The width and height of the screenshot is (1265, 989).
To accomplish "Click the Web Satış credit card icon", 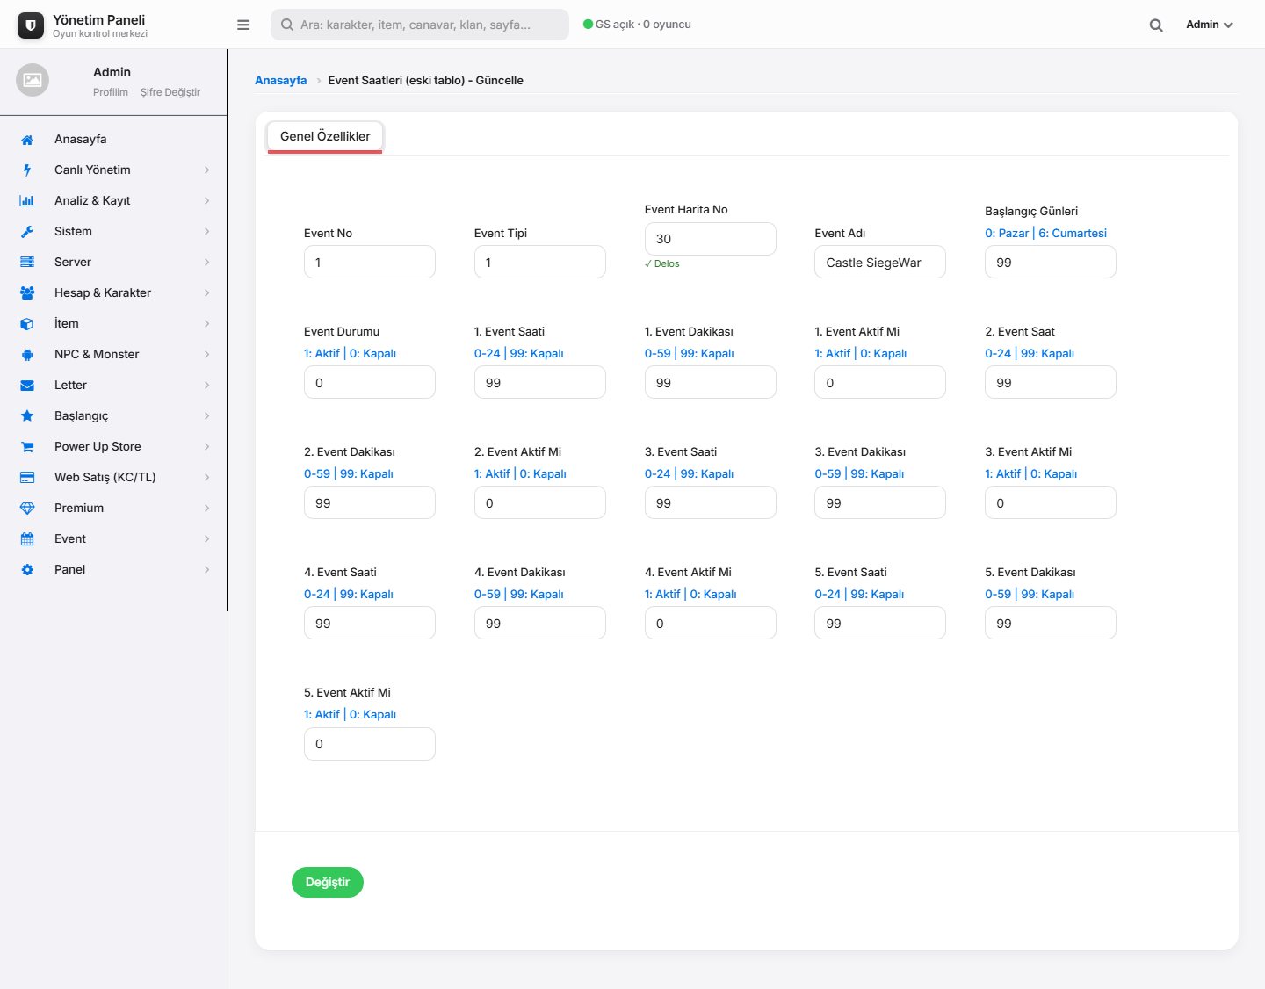I will point(27,478).
